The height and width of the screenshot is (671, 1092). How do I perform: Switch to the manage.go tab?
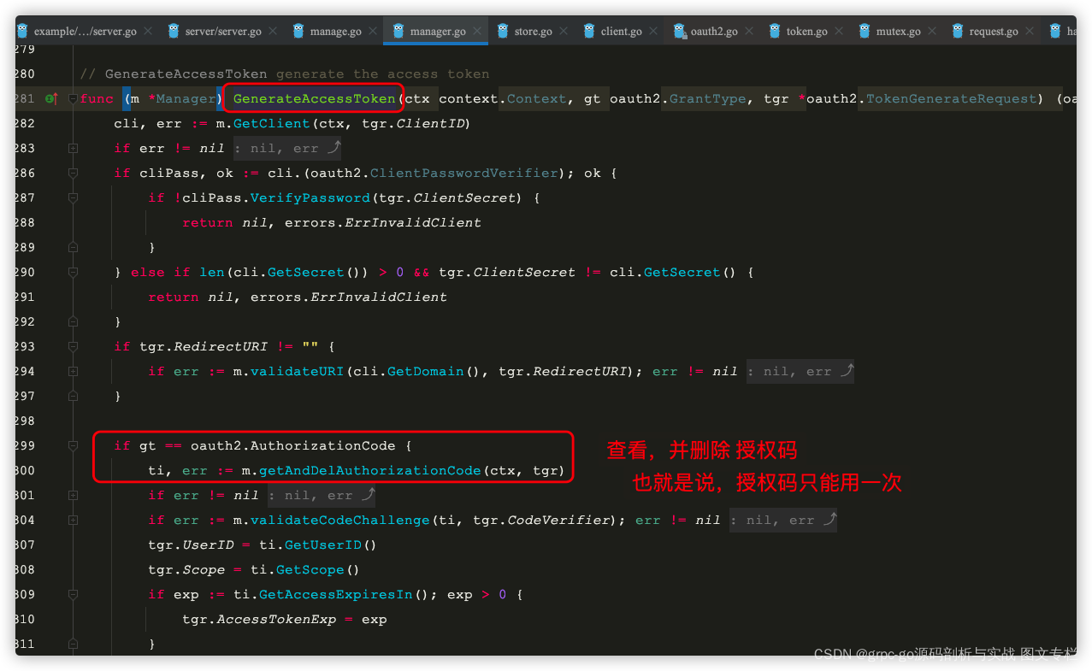335,32
